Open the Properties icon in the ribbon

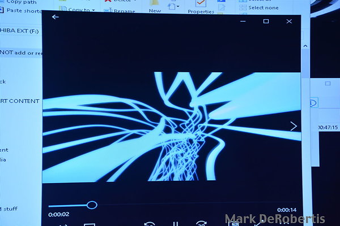pos(201,5)
